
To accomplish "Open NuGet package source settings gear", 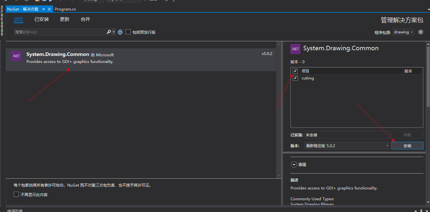I will pyautogui.click(x=421, y=32).
